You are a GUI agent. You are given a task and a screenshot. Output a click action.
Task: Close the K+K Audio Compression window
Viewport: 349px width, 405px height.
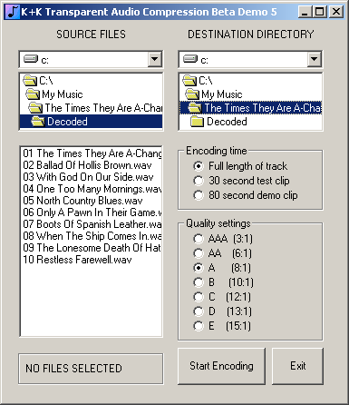pos(336,12)
